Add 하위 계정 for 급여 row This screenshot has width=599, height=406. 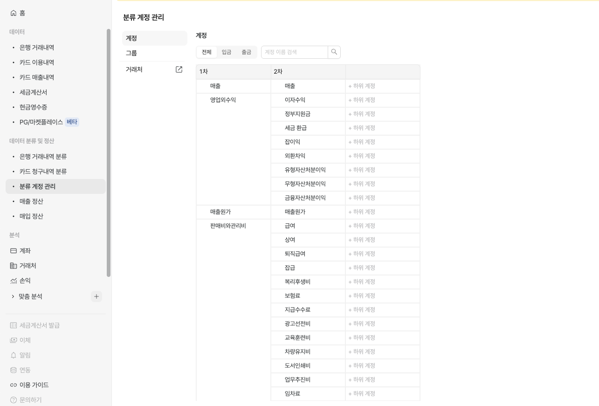pos(362,226)
